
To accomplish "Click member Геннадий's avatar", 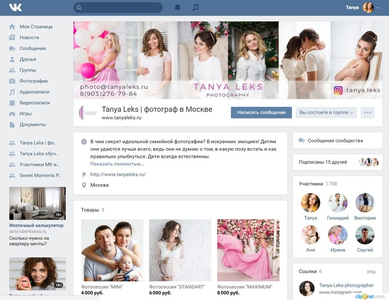I will click(x=337, y=203).
